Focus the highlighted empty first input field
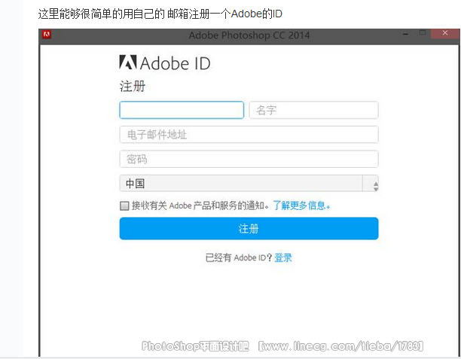 point(182,110)
